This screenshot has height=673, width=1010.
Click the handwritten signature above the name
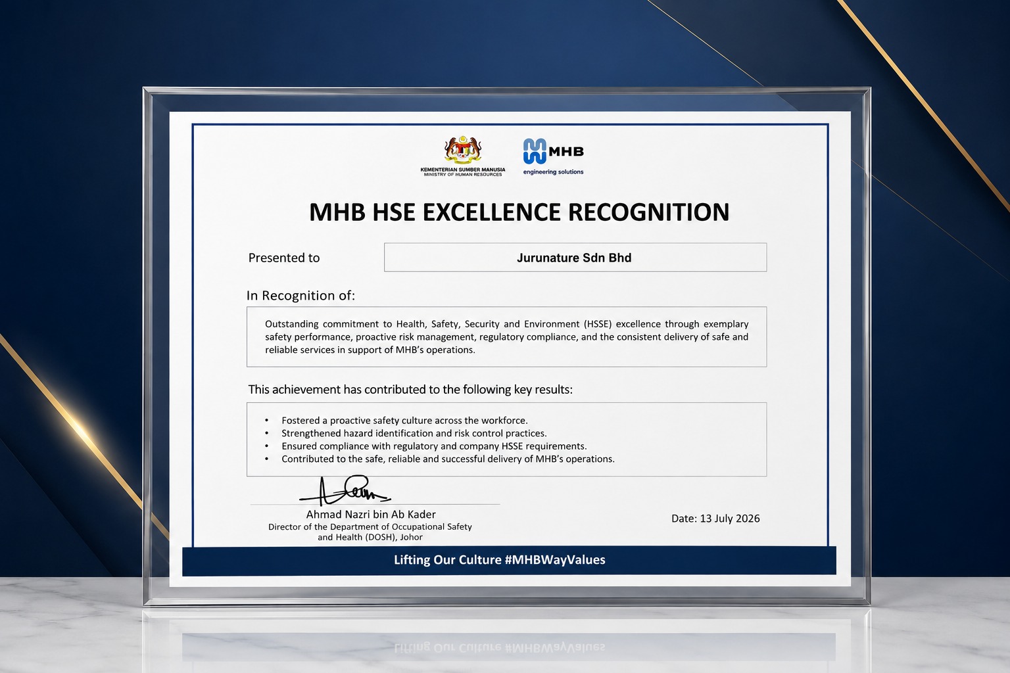click(x=345, y=490)
